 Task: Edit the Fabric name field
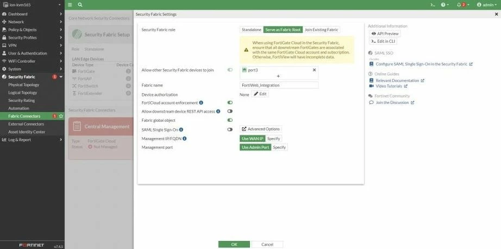279,85
